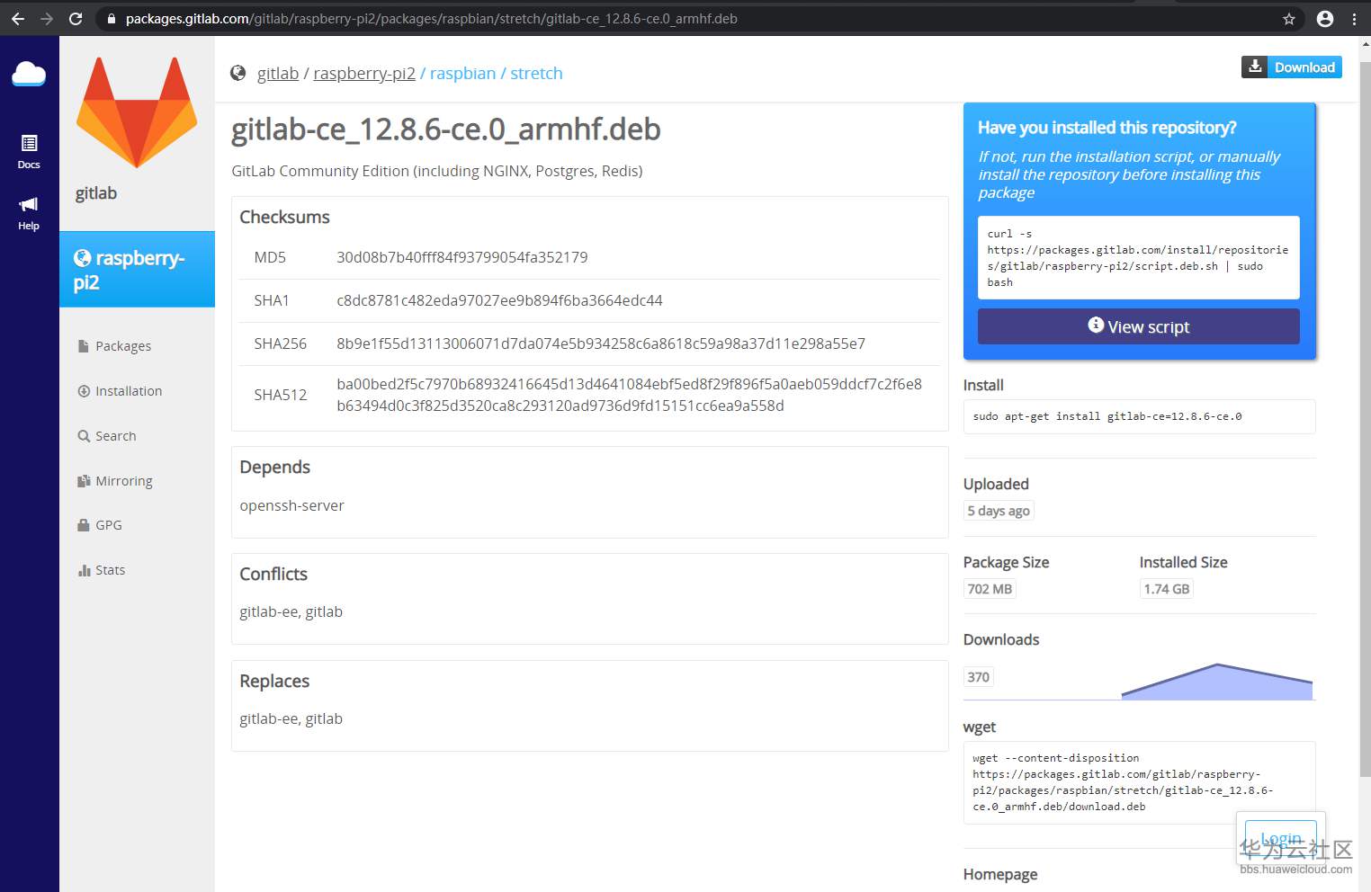Click gitlab-ee, gitlab under Conflicts
This screenshot has height=892, width=1371.
[291, 611]
